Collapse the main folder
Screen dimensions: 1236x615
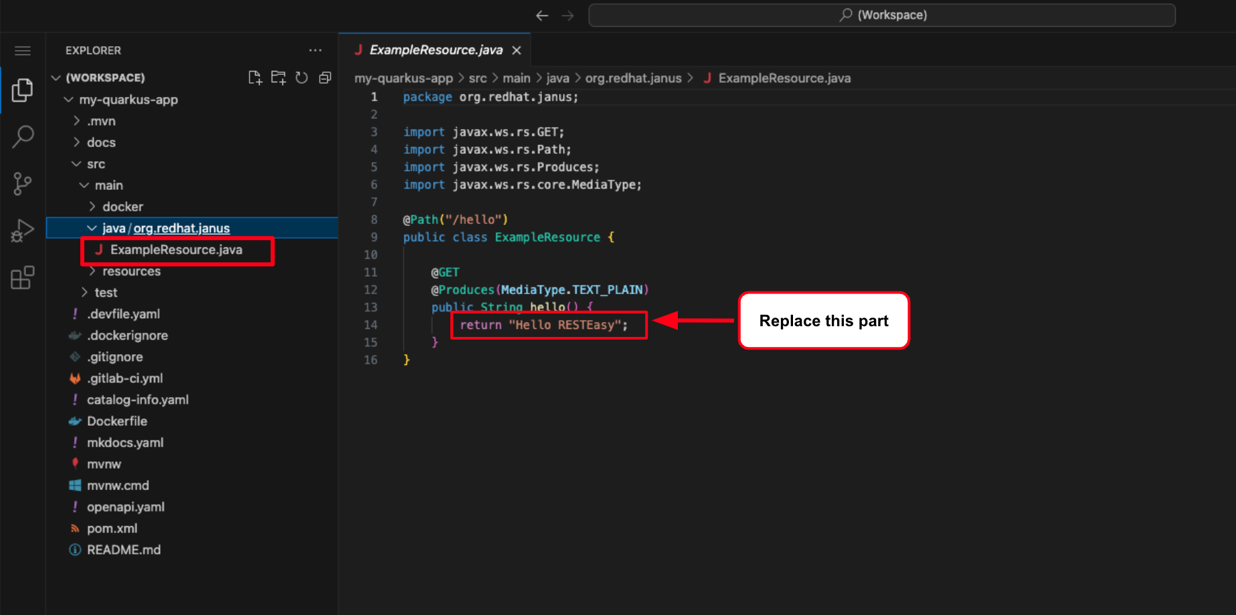84,185
